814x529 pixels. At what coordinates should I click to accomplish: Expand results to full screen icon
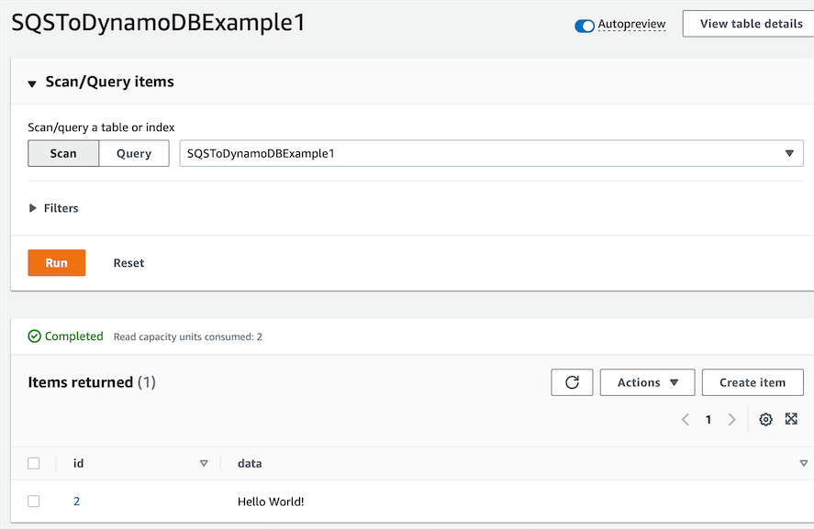pyautogui.click(x=791, y=419)
